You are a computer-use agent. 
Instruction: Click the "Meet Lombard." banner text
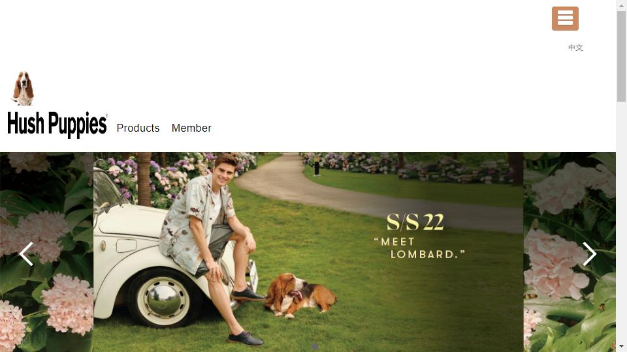420,248
